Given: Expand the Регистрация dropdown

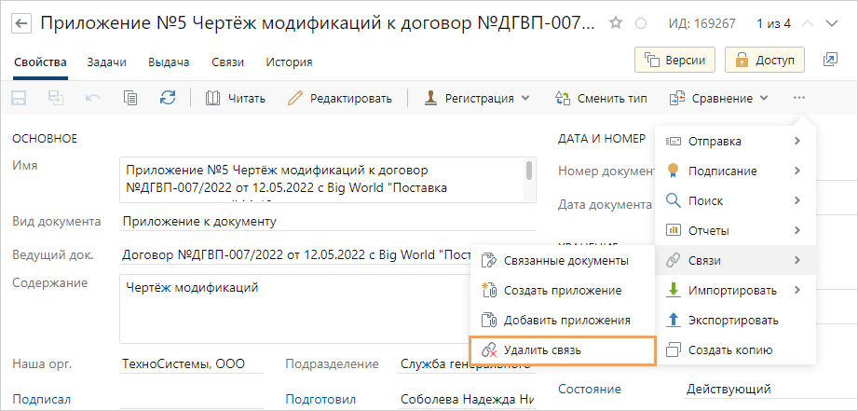Looking at the screenshot, I should 476,98.
